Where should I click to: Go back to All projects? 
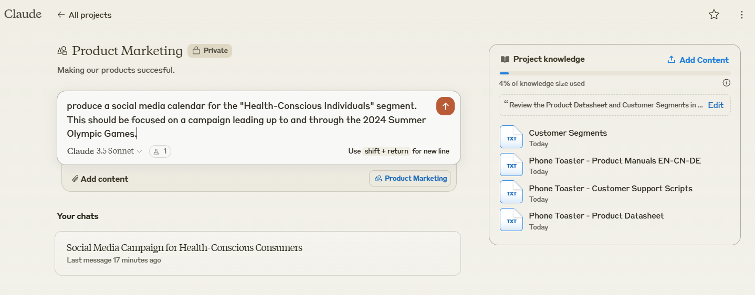[85, 15]
